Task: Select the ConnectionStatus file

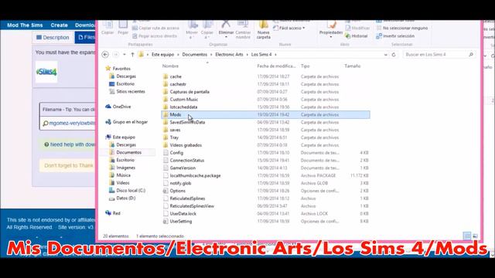Action: 187,160
